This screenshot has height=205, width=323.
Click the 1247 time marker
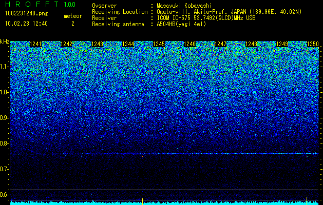click(220, 44)
